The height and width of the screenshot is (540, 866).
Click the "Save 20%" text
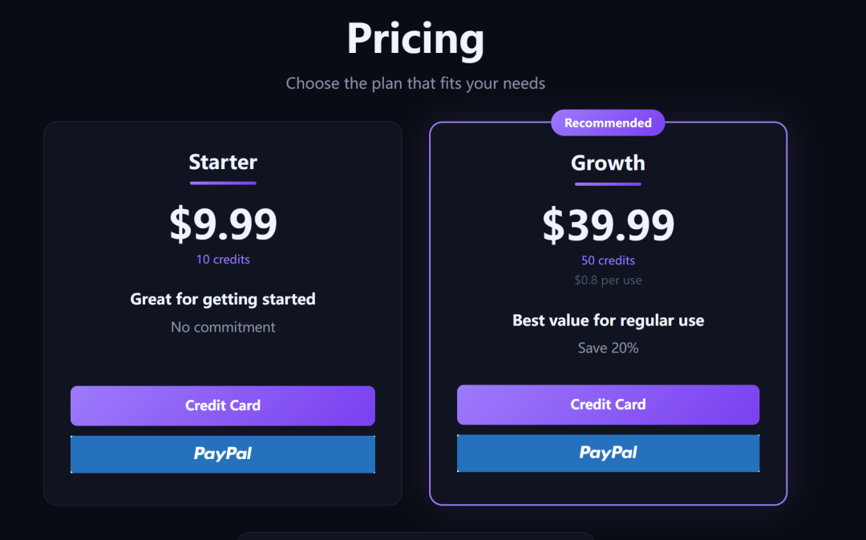(608, 348)
